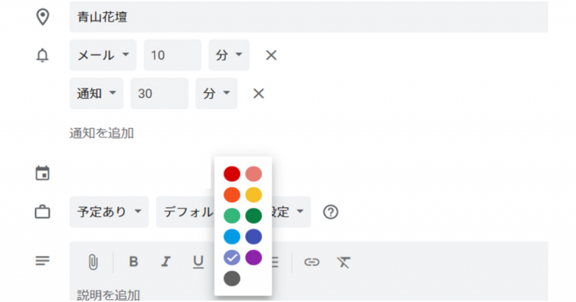This screenshot has width=576, height=302.
Task: Choose the yellow color swatch
Action: 254,195
